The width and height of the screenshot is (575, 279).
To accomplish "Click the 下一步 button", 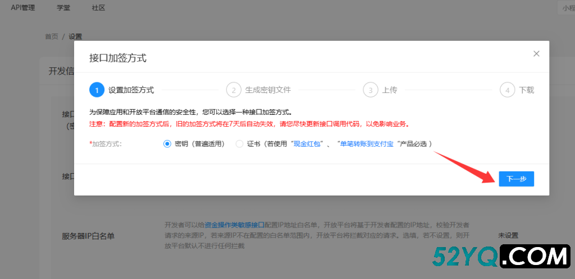I will 517,179.
